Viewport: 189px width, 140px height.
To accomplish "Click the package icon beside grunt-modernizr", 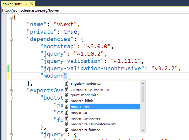I will pyautogui.click(x=66, y=95).
